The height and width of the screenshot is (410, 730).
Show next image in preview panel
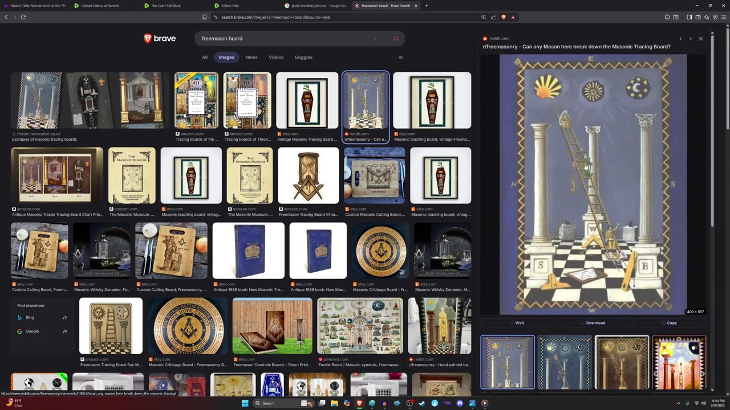(x=690, y=39)
